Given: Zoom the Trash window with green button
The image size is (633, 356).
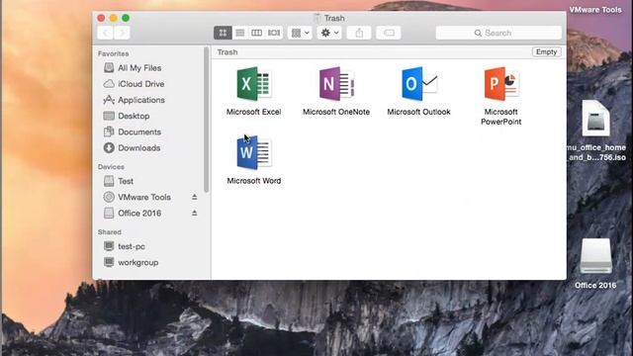Looking at the screenshot, I should tap(126, 18).
